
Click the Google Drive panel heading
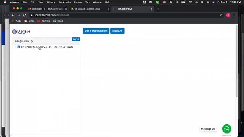(x=22, y=41)
